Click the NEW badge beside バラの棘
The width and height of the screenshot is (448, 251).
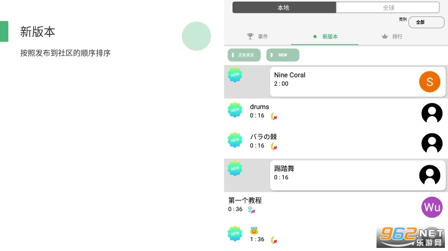point(235,140)
